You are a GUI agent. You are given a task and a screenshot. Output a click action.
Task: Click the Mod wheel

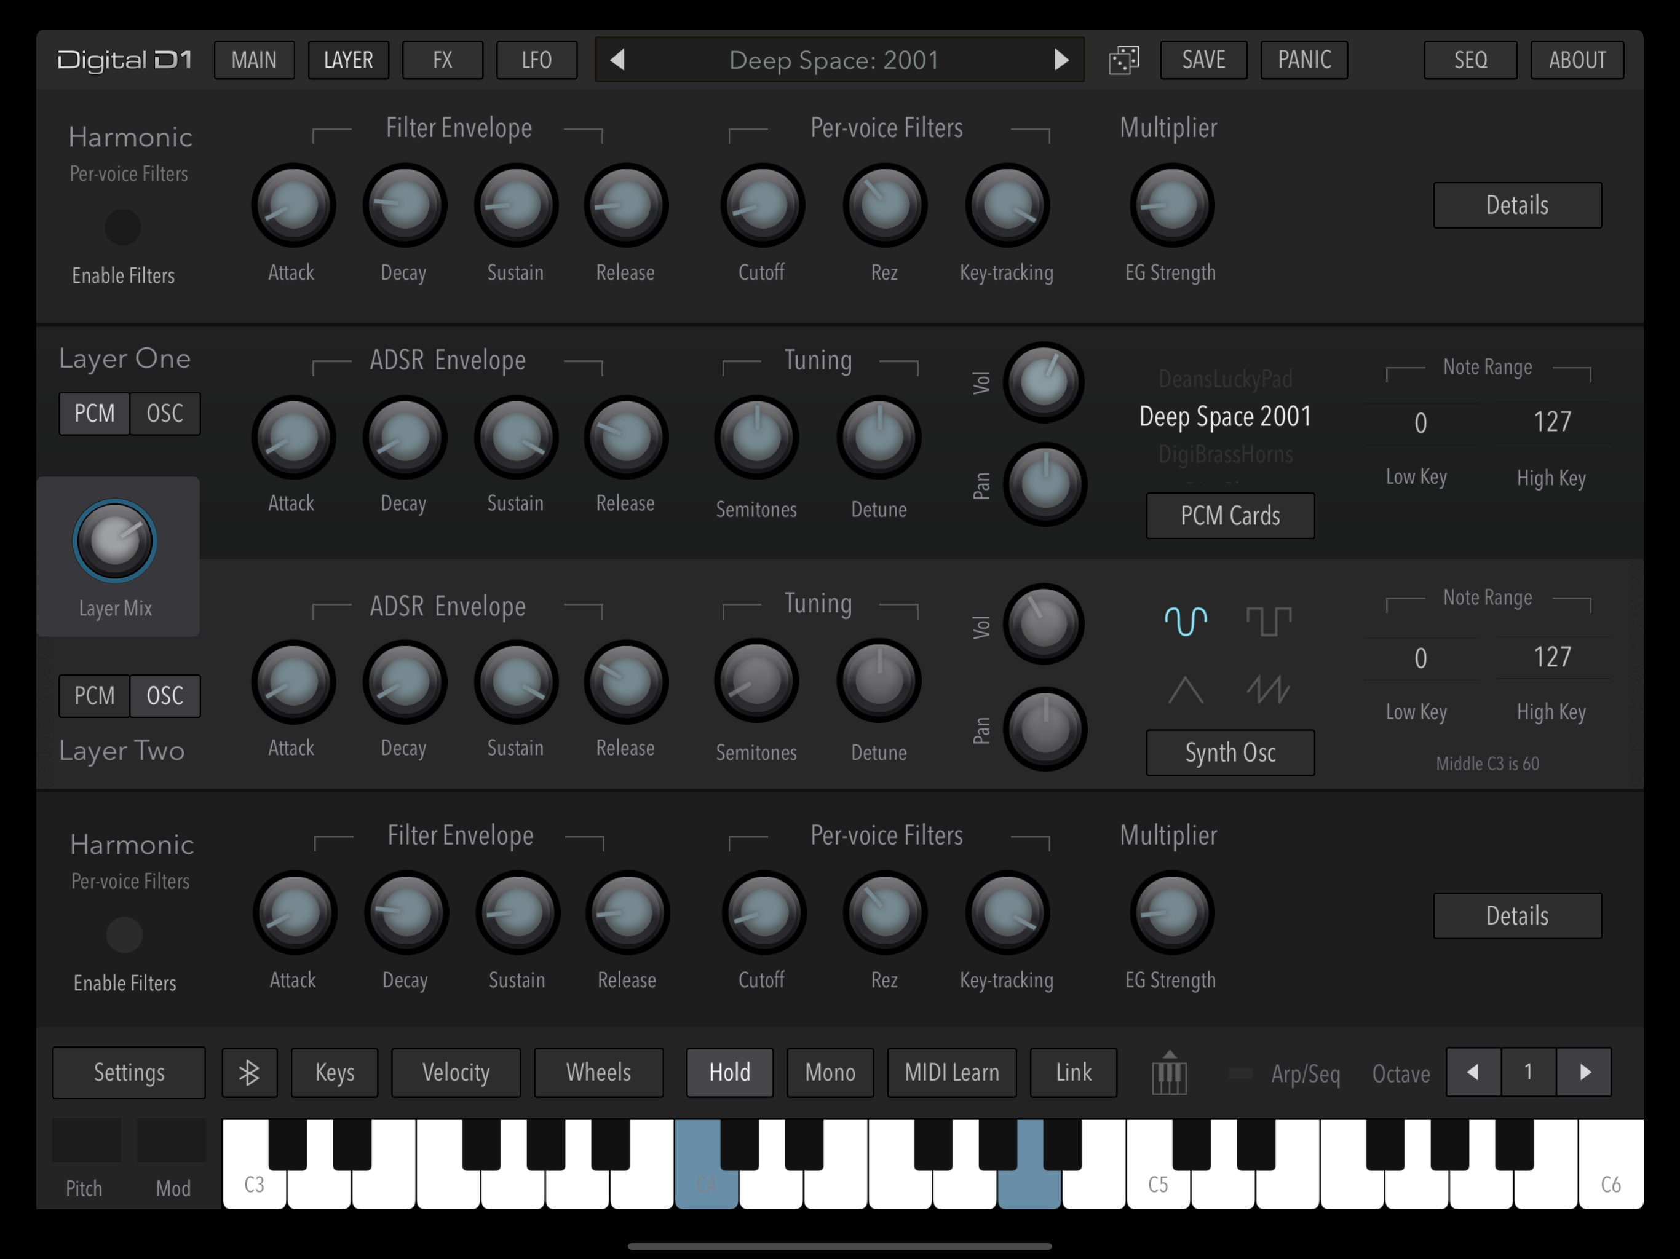tap(171, 1140)
